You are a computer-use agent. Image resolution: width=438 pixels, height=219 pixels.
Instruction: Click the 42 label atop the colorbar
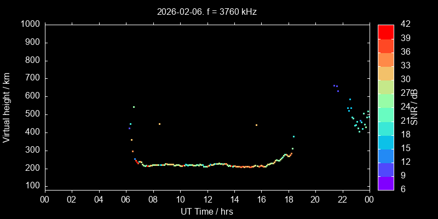coord(405,24)
